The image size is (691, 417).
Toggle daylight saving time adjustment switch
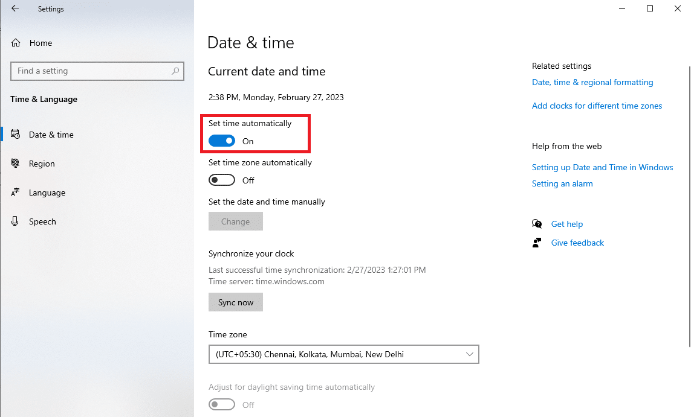[x=222, y=404]
